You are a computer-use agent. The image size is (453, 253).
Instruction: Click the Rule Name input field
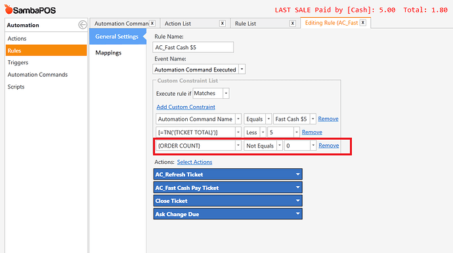point(193,47)
